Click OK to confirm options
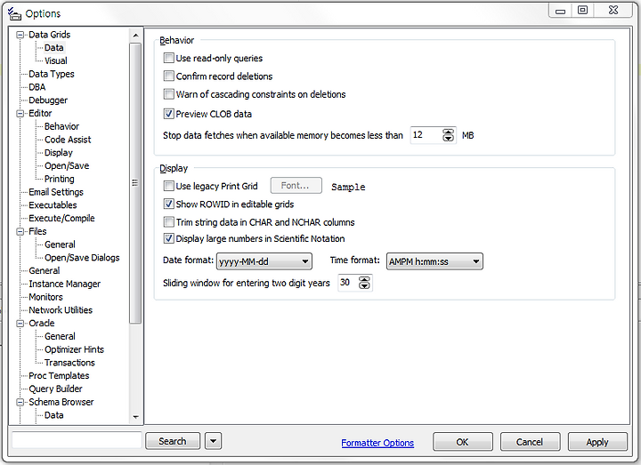 (x=463, y=442)
